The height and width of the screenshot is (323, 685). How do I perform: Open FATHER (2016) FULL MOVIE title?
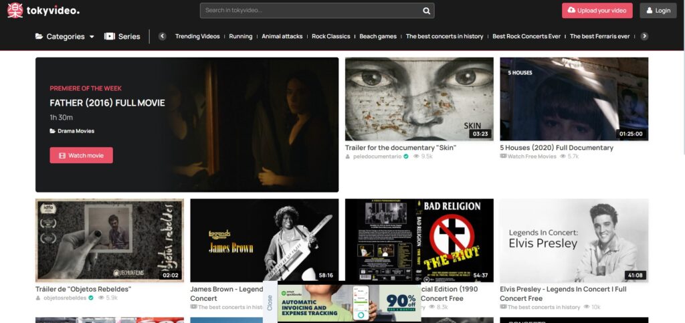107,103
